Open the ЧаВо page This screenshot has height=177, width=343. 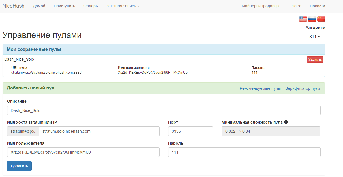(296, 6)
